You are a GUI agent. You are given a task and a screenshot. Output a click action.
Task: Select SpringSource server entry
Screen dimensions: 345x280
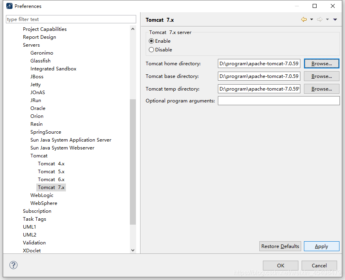pyautogui.click(x=46, y=132)
